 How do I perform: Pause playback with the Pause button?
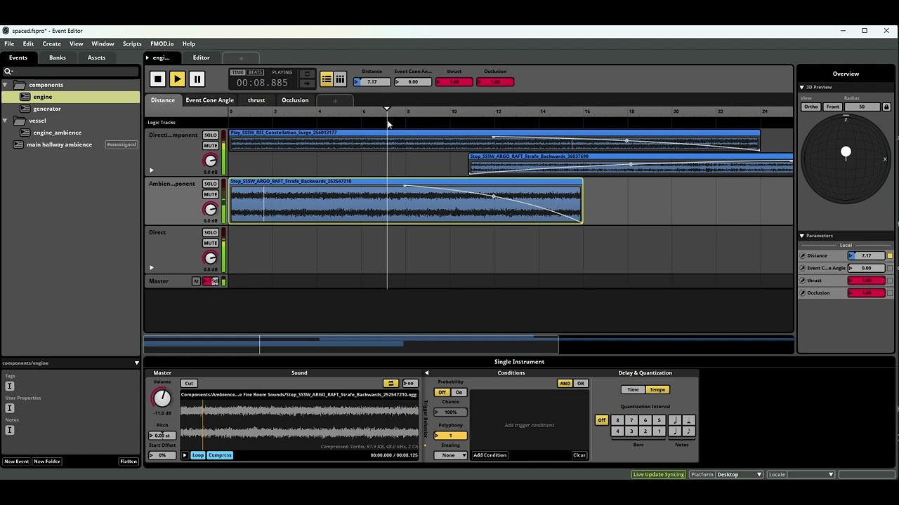pyautogui.click(x=197, y=80)
